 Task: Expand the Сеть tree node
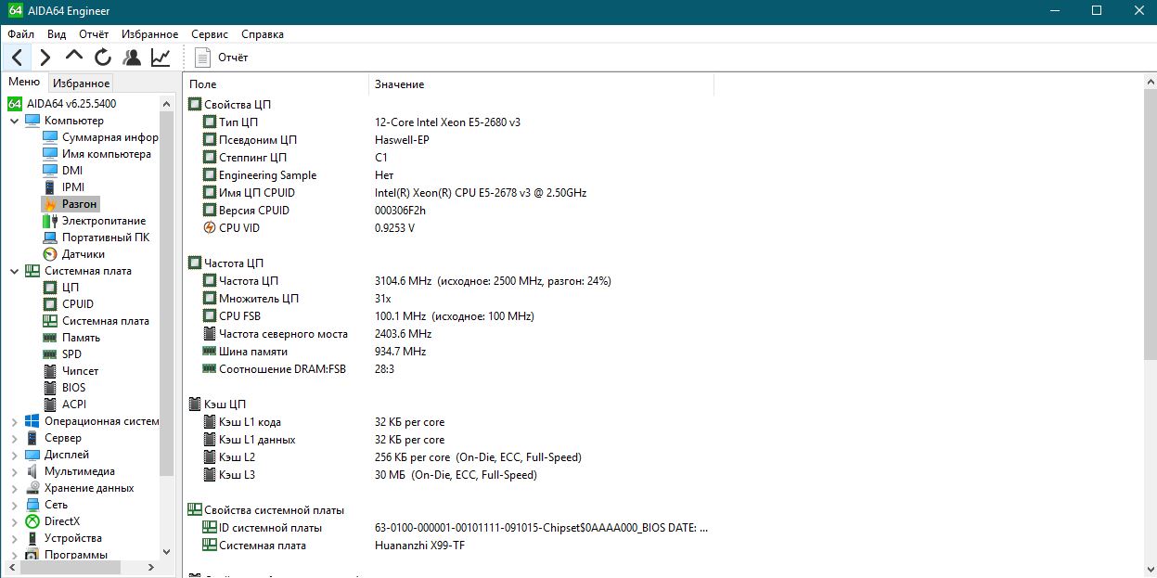(14, 505)
